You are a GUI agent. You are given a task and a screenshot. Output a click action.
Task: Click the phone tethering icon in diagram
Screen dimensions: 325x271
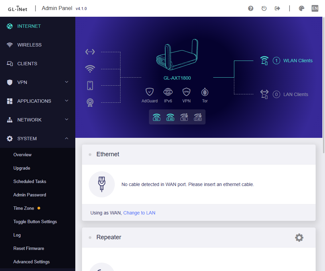(90, 85)
